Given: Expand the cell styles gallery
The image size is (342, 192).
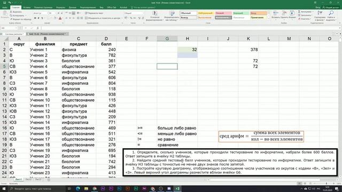Looking at the screenshot, I should click(269, 19).
